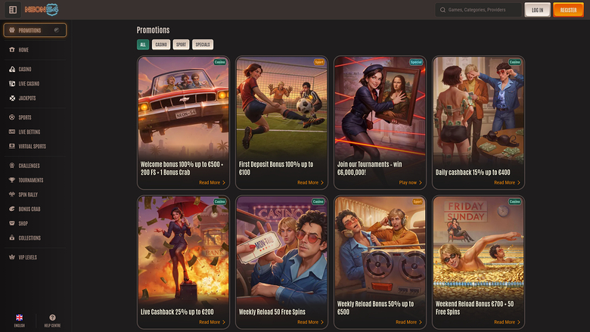The height and width of the screenshot is (332, 590).
Task: Focus the Games, Categories, Providers search field
Action: 483,10
